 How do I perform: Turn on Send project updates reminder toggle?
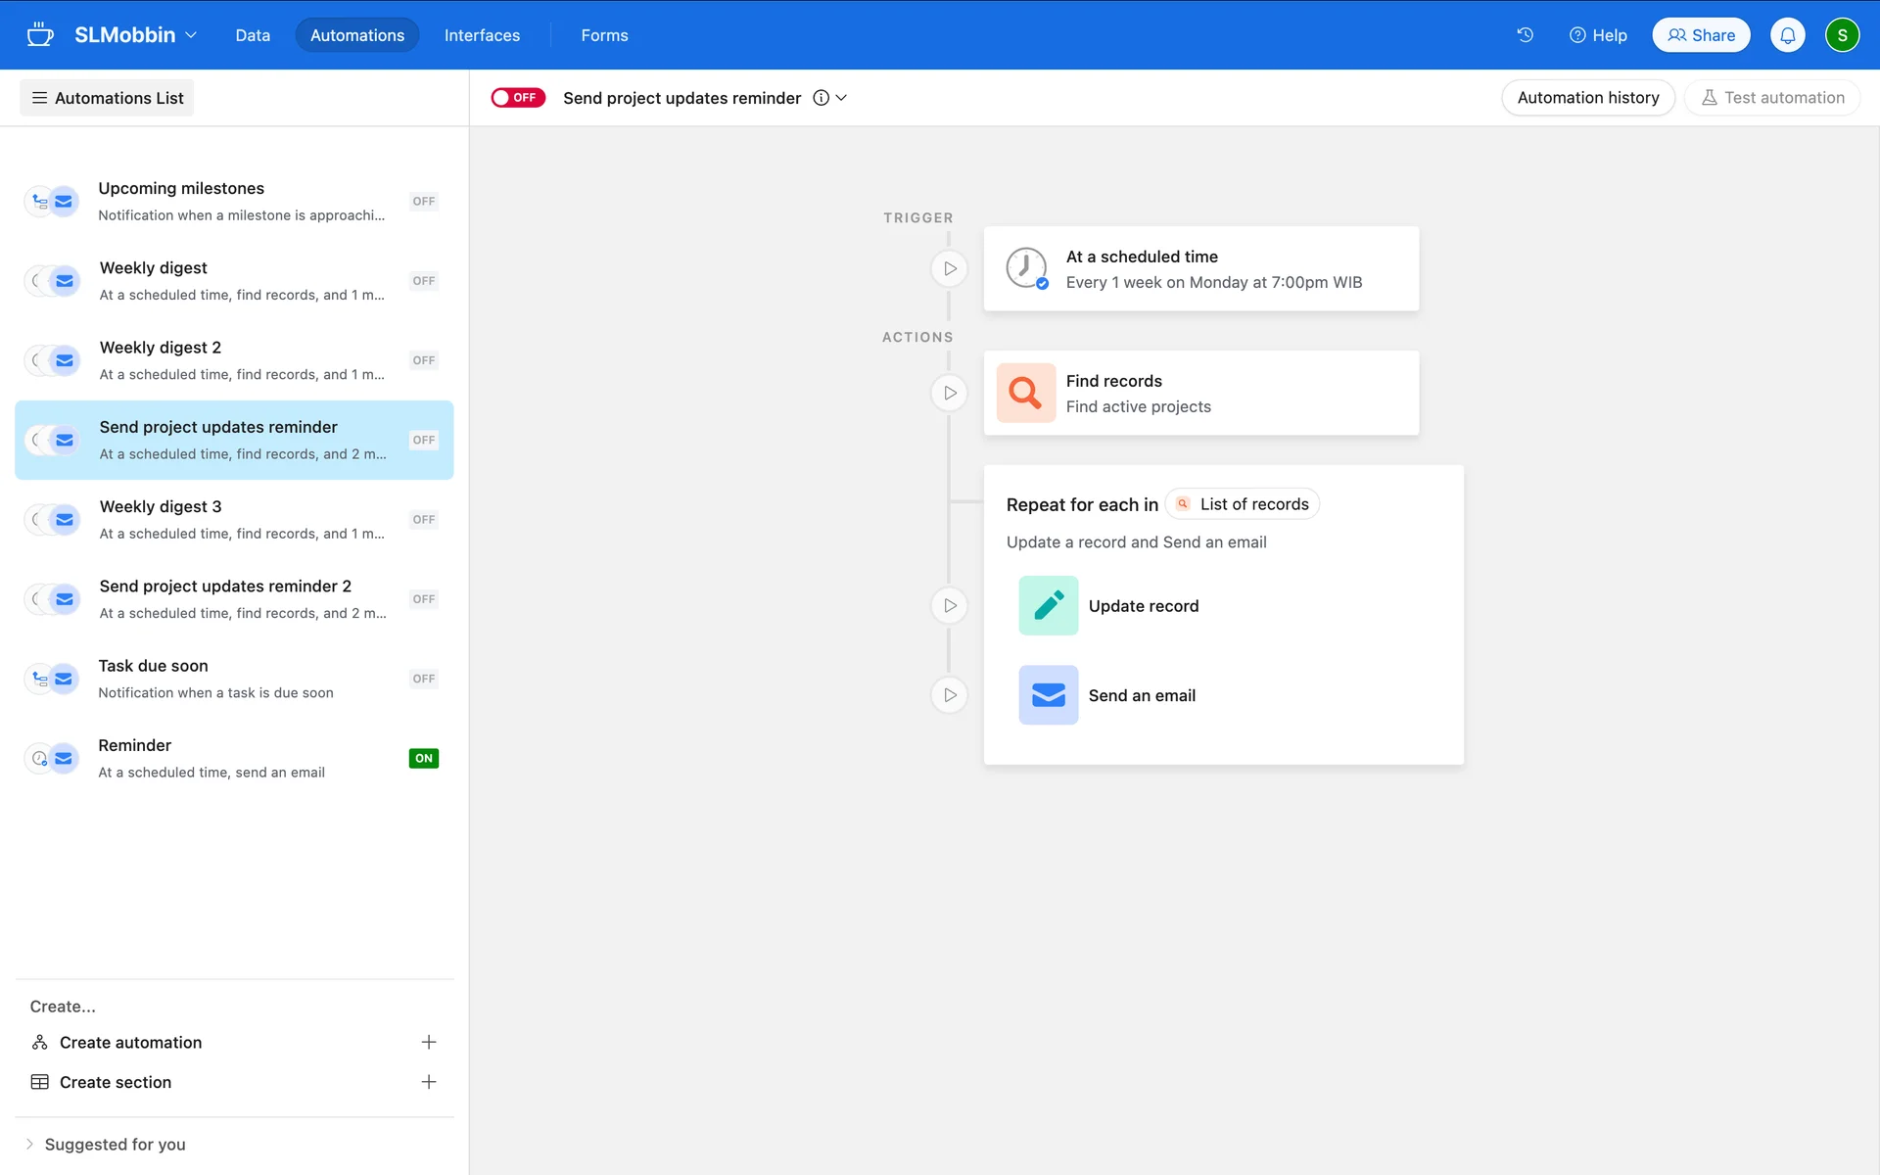point(517,98)
